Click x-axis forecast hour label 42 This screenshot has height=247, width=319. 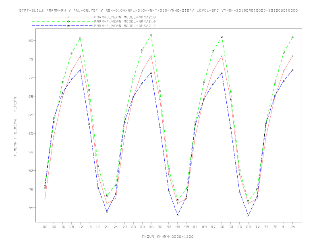tap(169, 227)
